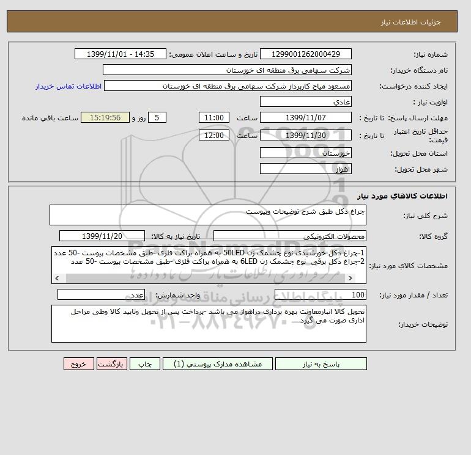Click the خروج exit button
The height and width of the screenshot is (455, 471).
point(79,364)
